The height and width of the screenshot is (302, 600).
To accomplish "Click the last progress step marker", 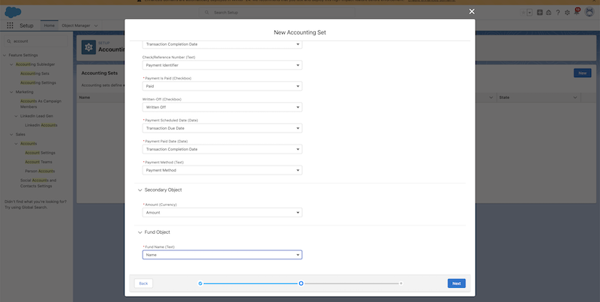I will pos(401,283).
